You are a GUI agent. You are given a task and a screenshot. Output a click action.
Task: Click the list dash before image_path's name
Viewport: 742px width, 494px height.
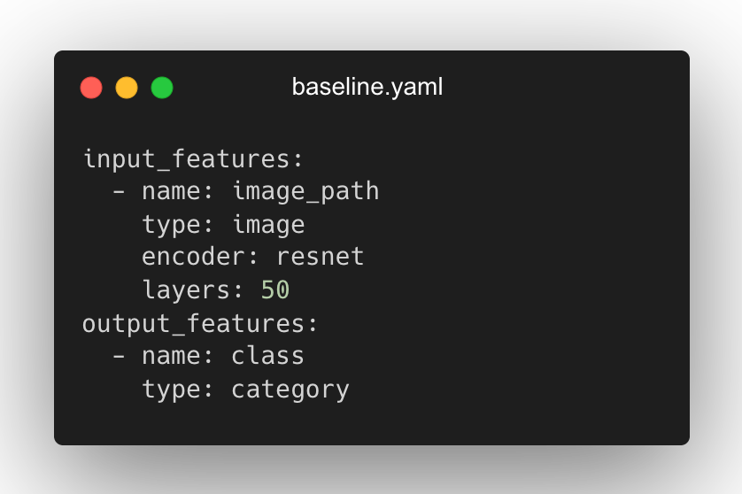coord(119,192)
